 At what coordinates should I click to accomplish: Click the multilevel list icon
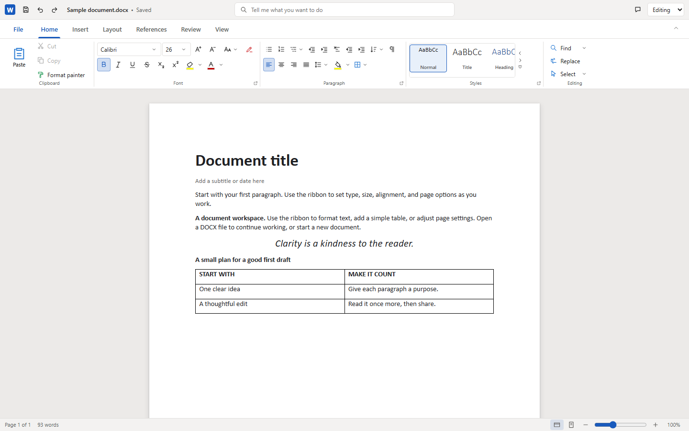294,49
